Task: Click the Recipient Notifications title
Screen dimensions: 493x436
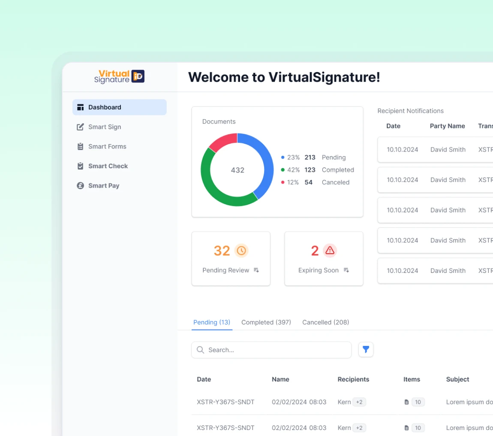Action: click(x=410, y=111)
